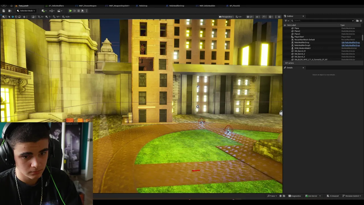The image size is (364, 205).
Task: Open play mode options menu
Action: click(86, 11)
